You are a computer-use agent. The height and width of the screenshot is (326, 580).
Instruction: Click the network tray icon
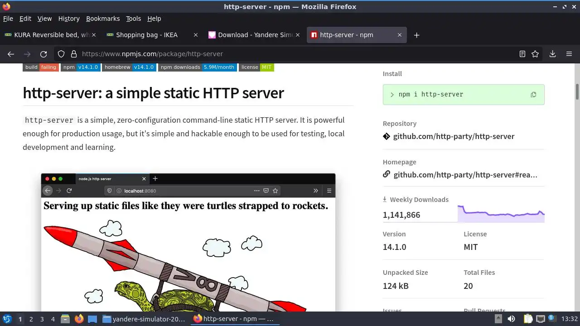click(x=540, y=319)
